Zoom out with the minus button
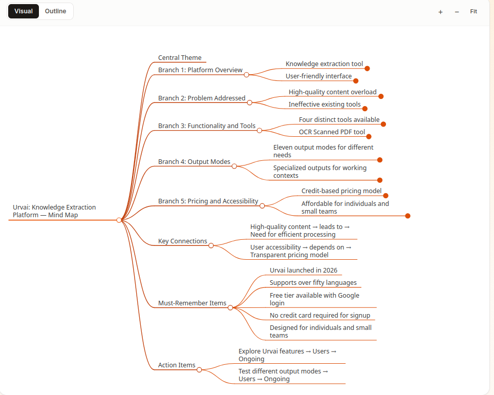The width and height of the screenshot is (494, 395). click(x=457, y=12)
